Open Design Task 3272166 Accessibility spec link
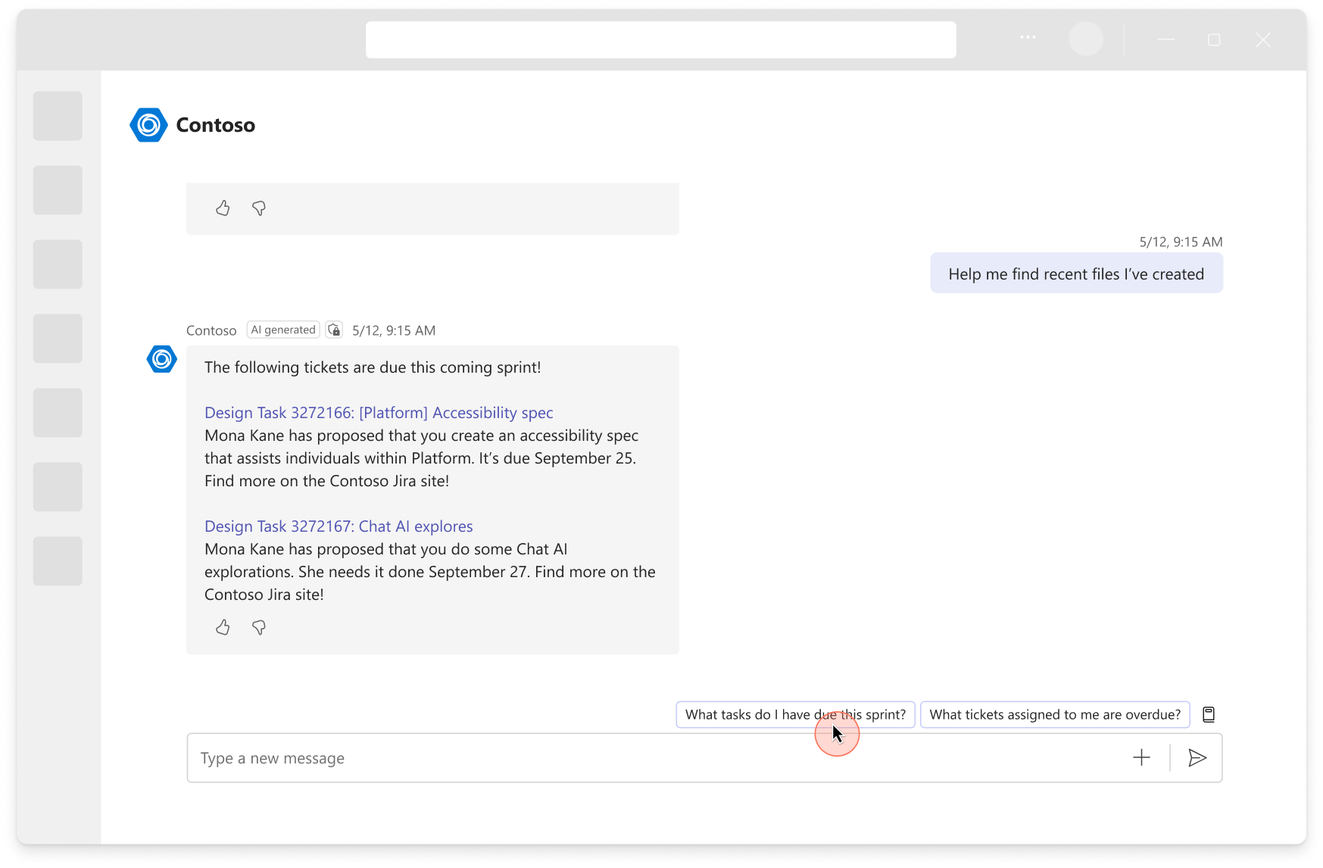 [x=378, y=413]
